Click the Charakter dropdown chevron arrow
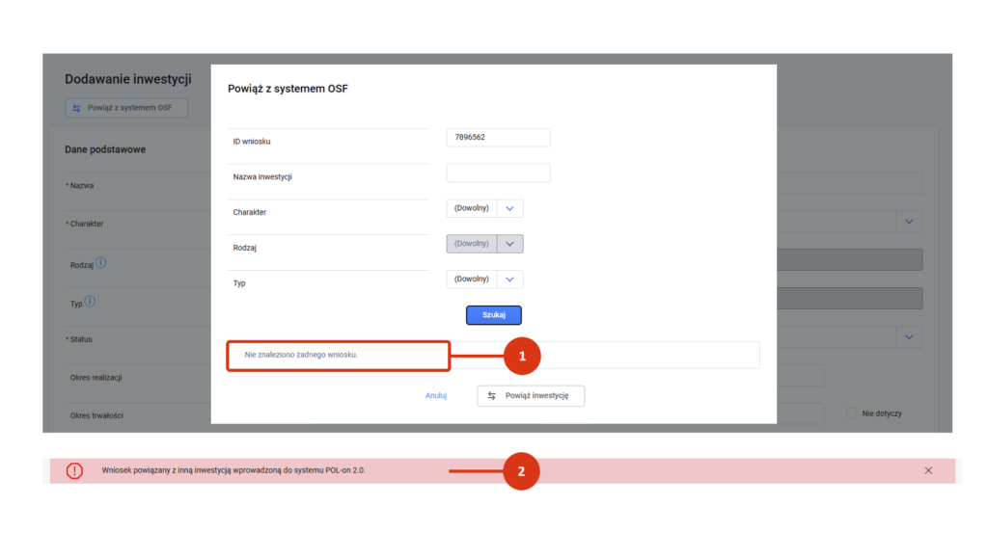The height and width of the screenshot is (533, 988). (509, 208)
